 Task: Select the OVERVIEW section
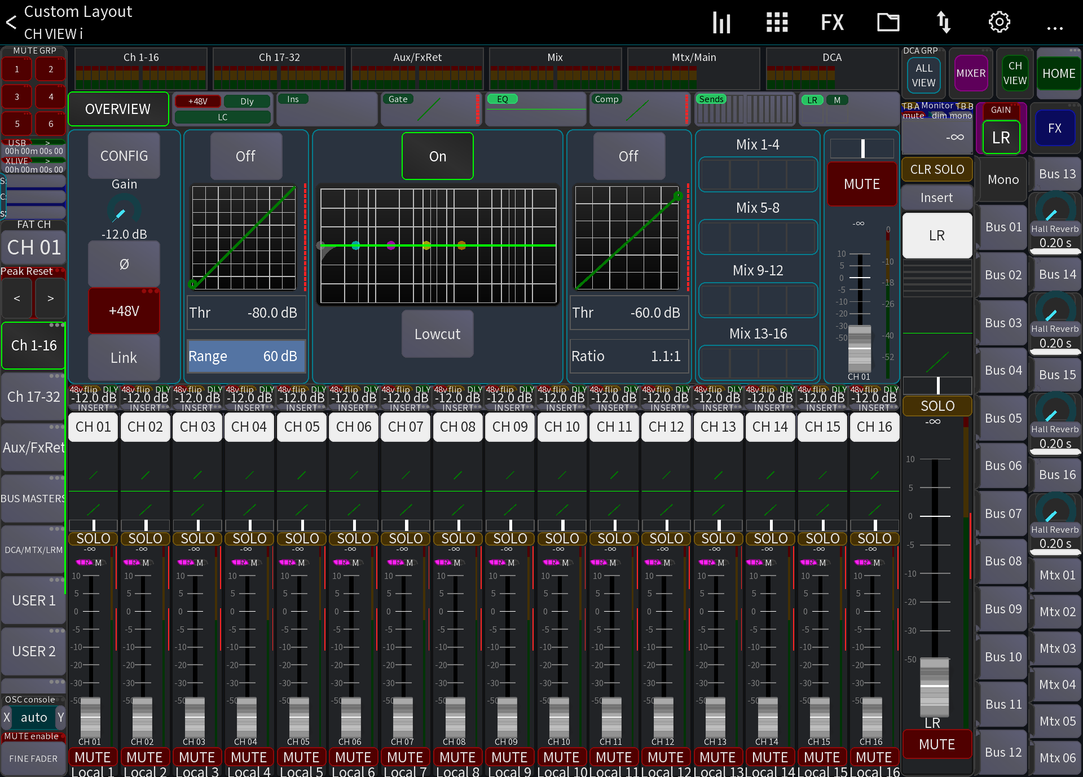pos(118,109)
